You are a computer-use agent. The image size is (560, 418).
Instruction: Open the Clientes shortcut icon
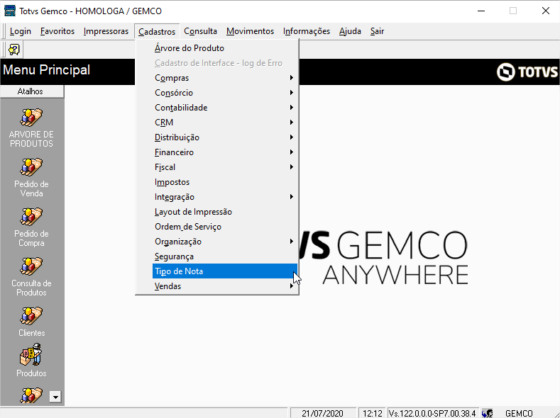click(x=31, y=316)
